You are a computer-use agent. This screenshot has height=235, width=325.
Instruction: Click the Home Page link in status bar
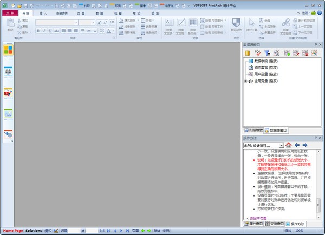13,231
